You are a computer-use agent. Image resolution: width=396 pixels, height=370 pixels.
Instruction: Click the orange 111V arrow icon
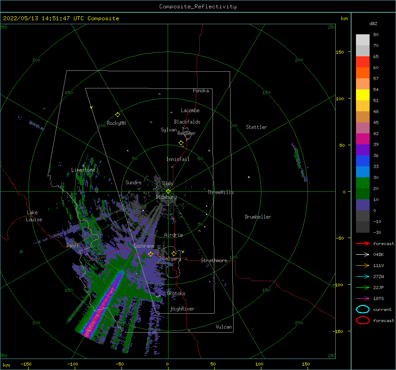[363, 265]
